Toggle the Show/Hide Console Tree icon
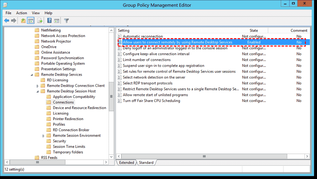Screen dimensions: 317x179 31,21
